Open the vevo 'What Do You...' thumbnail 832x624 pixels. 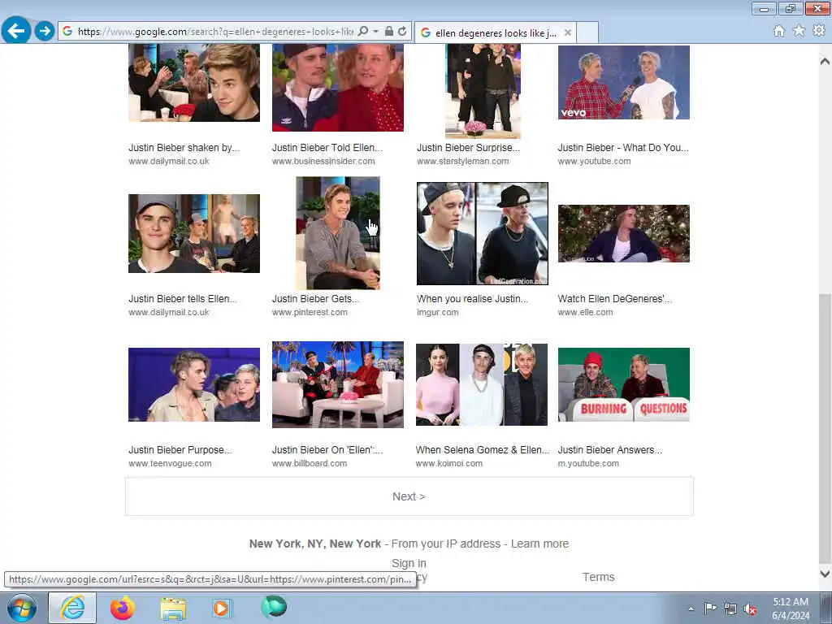[623, 82]
